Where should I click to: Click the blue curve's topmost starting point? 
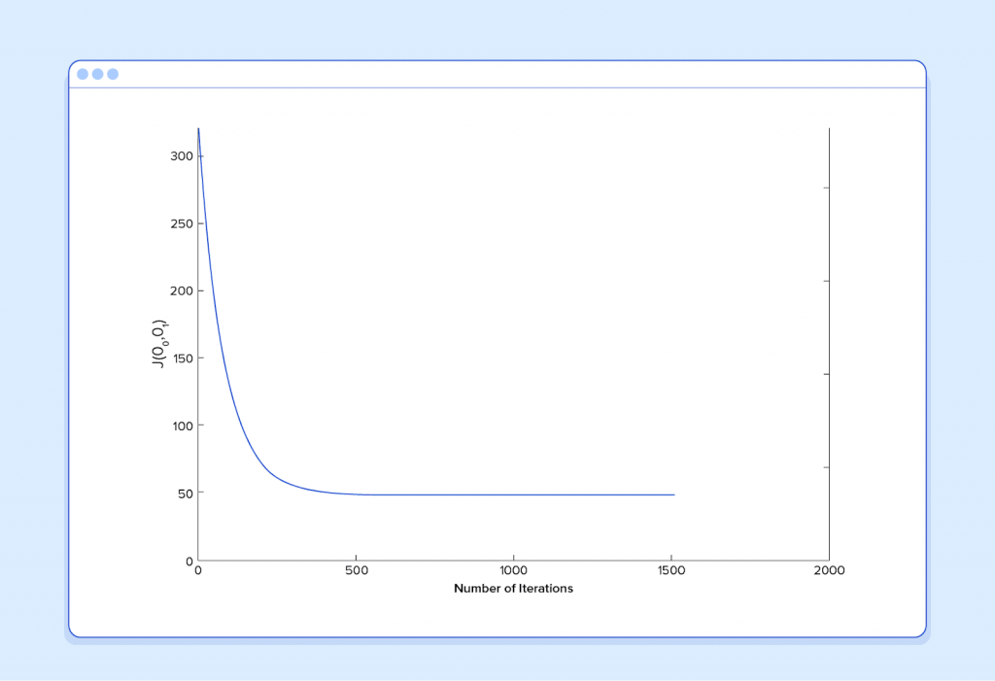[x=198, y=129]
